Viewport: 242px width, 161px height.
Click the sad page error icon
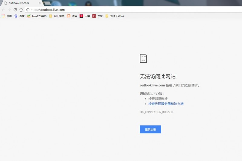[x=143, y=58]
